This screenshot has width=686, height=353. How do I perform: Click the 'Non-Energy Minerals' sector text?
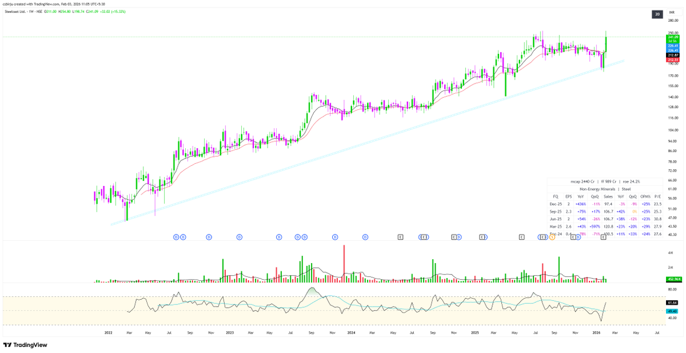(x=597, y=189)
